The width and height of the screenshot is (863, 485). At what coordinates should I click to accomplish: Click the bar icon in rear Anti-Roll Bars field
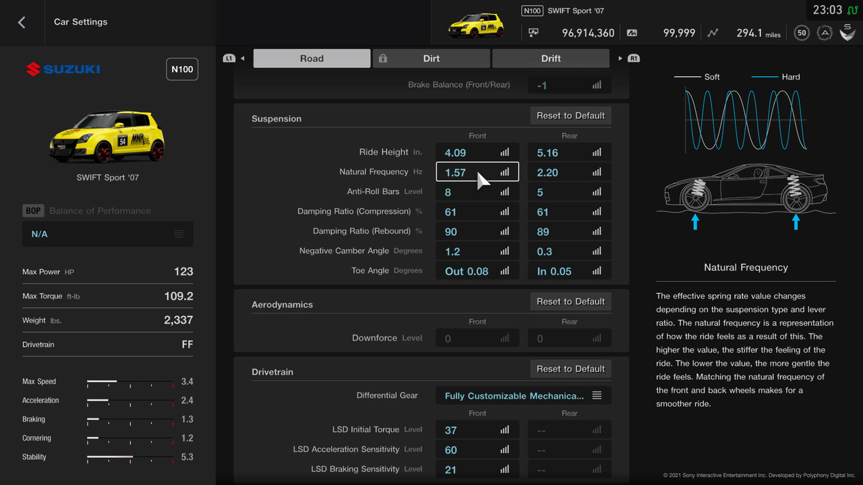click(x=597, y=192)
